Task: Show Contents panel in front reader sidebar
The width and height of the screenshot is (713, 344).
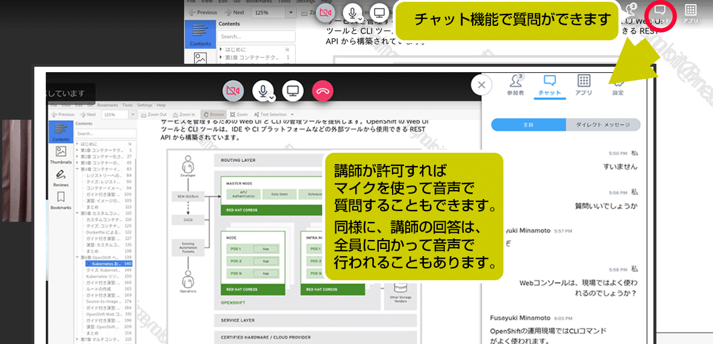Action: (x=61, y=132)
